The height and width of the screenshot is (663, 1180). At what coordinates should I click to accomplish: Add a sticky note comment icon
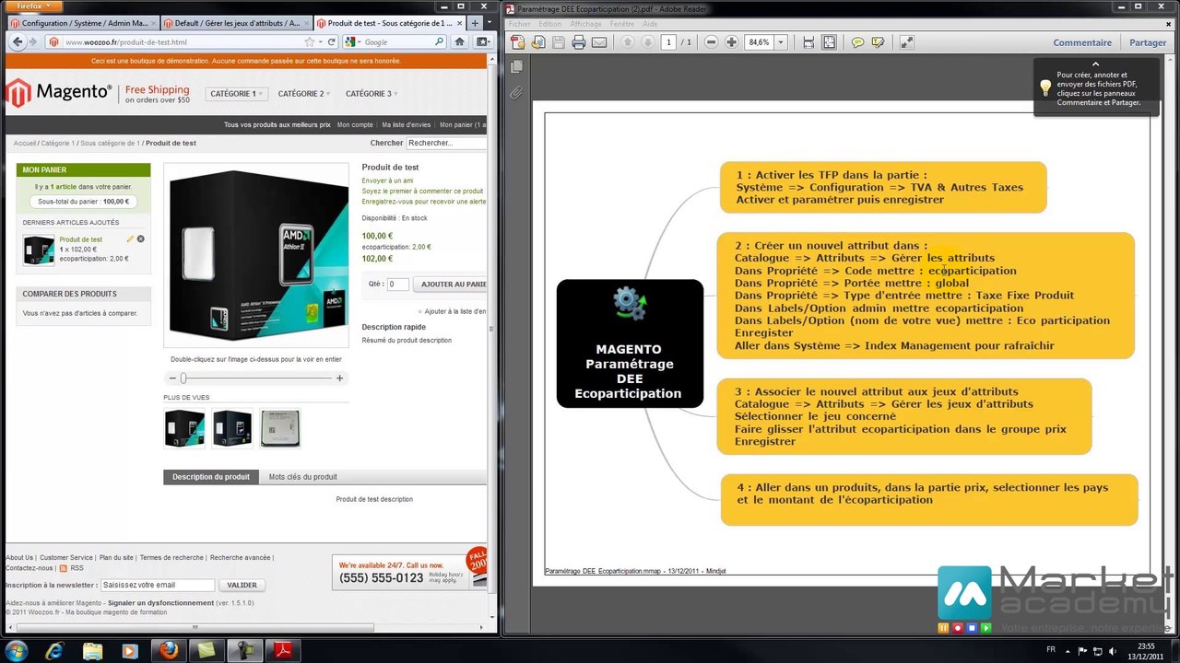857,42
